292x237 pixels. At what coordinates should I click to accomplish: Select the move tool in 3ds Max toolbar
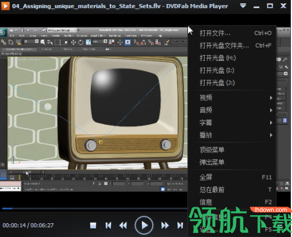point(74,42)
